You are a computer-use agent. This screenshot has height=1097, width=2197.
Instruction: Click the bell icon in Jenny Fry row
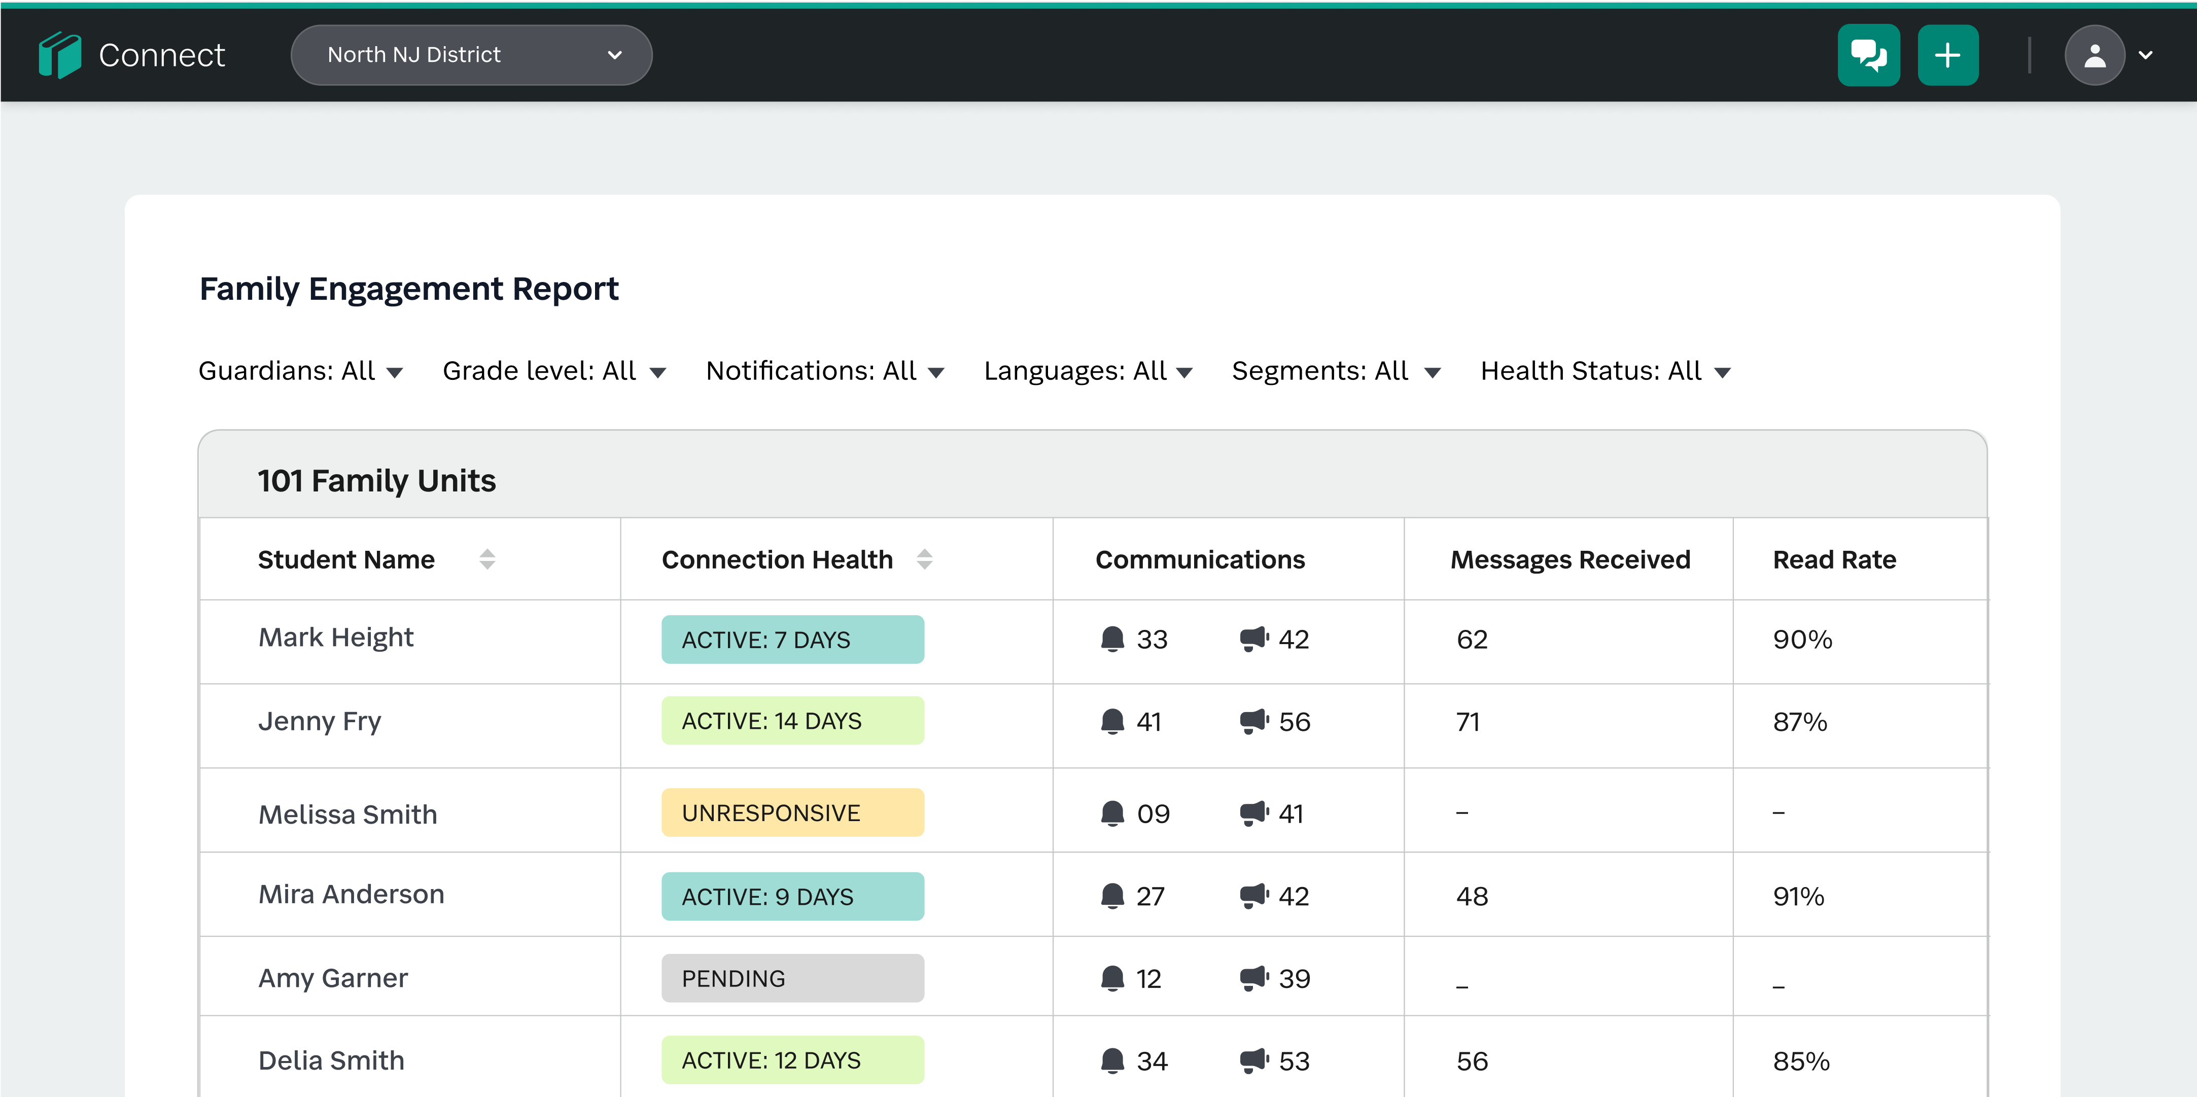[1112, 722]
